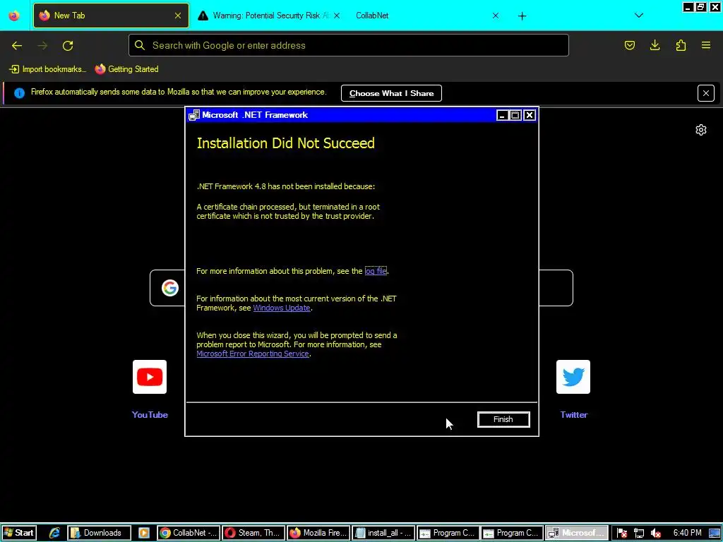Restore down the Firefox window
This screenshot has width=723, height=542.
[701, 7]
